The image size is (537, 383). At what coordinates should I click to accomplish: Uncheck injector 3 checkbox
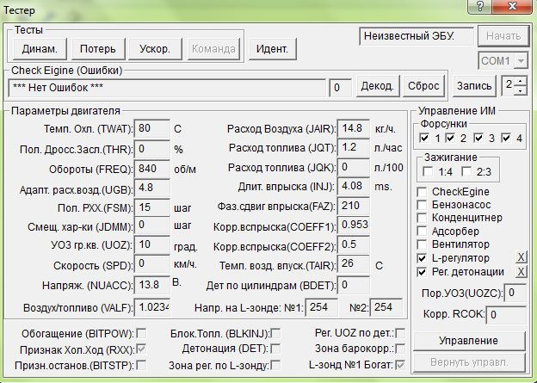click(478, 138)
